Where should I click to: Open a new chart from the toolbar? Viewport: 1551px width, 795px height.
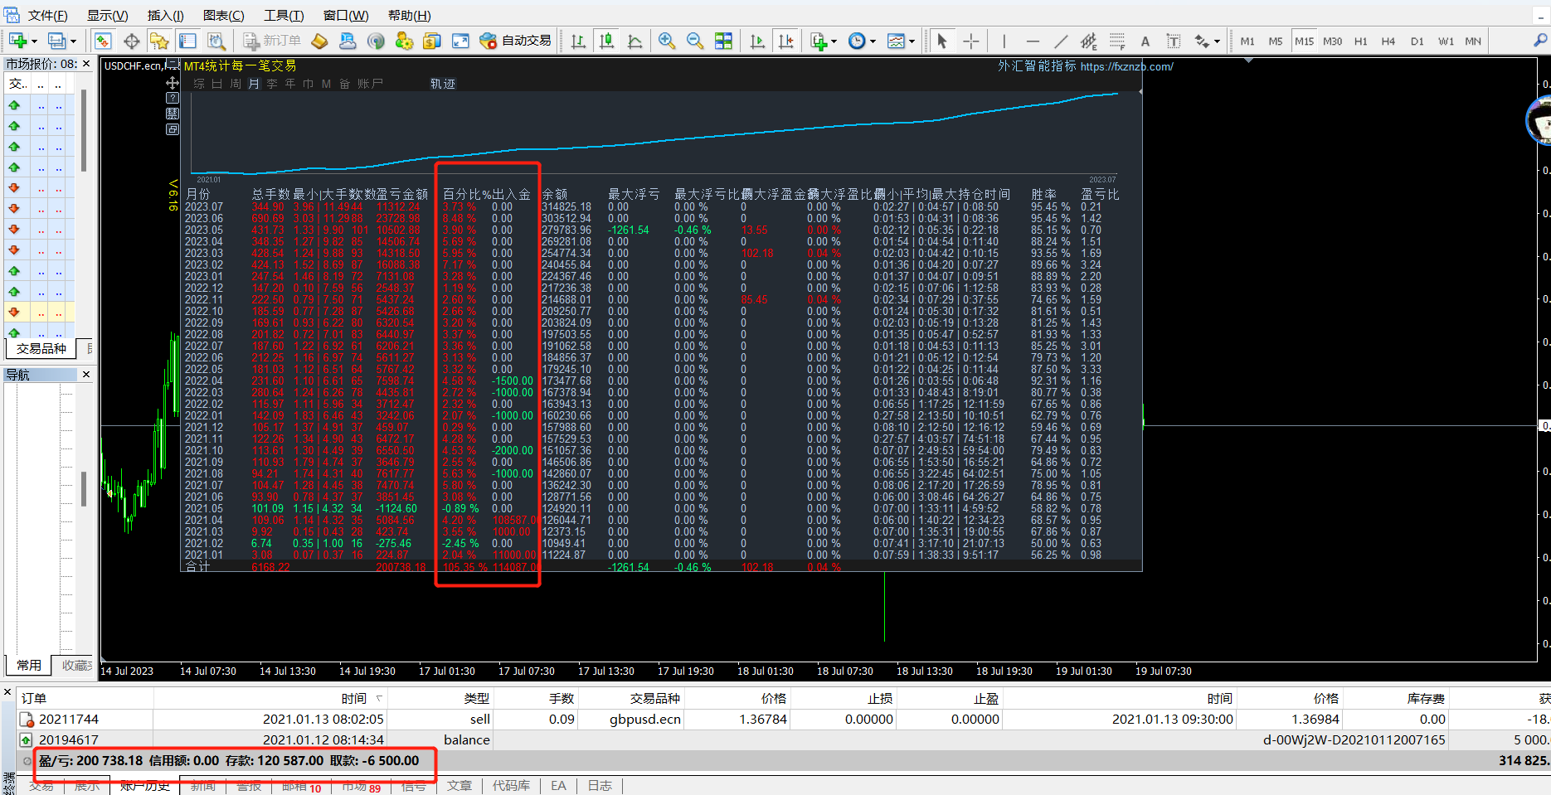17,41
